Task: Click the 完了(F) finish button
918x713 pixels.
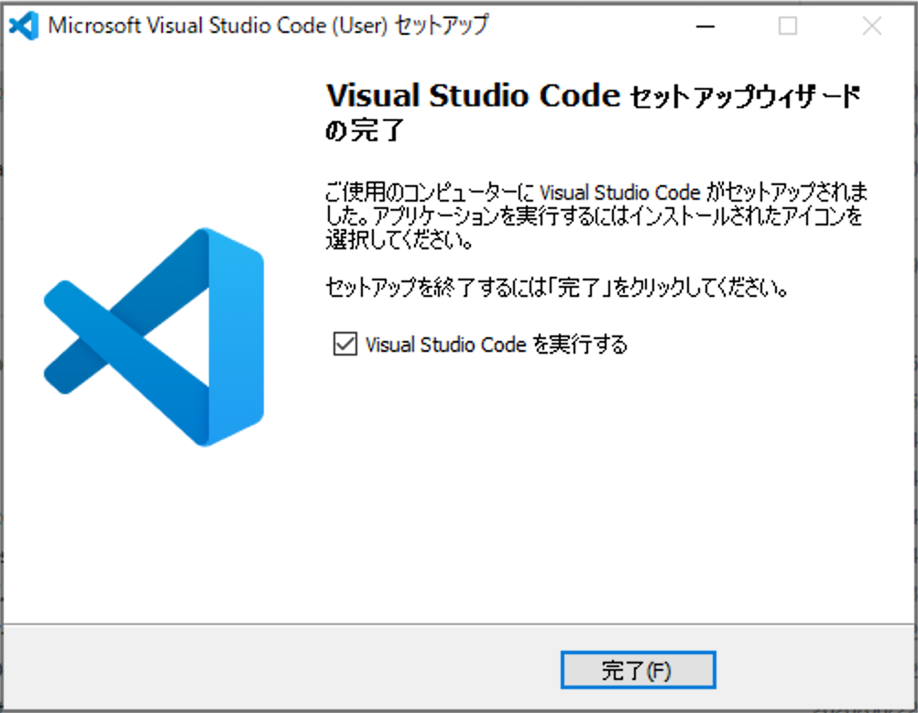Action: coord(639,670)
